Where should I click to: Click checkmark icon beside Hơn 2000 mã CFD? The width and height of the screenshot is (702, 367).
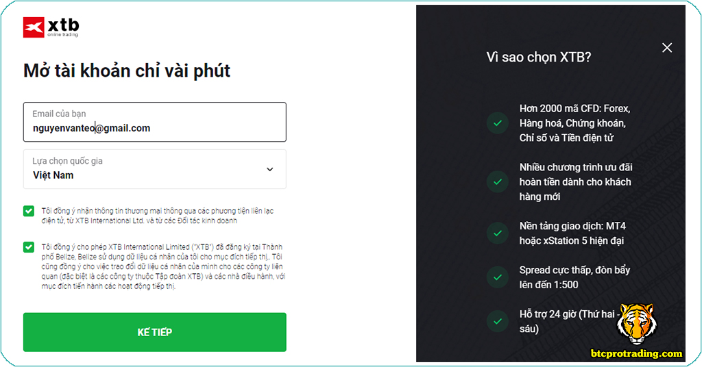point(497,123)
